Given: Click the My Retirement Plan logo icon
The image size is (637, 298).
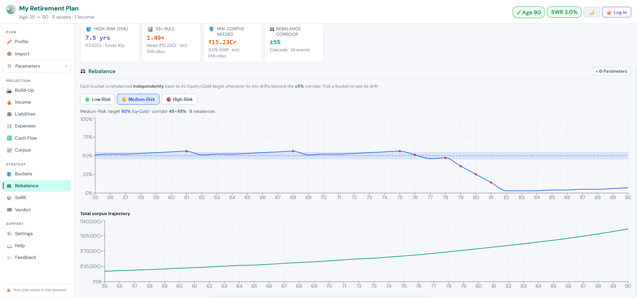Looking at the screenshot, I should pos(11,10).
